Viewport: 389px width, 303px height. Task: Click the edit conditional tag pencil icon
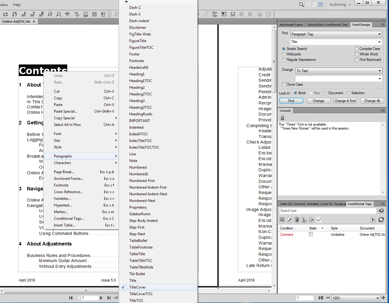pos(289,220)
